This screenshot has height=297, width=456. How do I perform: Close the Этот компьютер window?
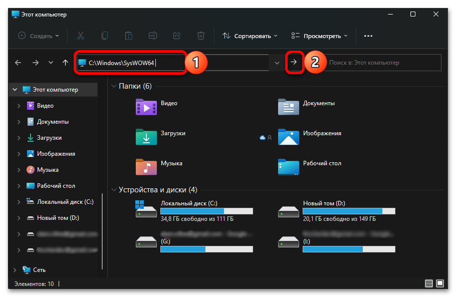435,14
